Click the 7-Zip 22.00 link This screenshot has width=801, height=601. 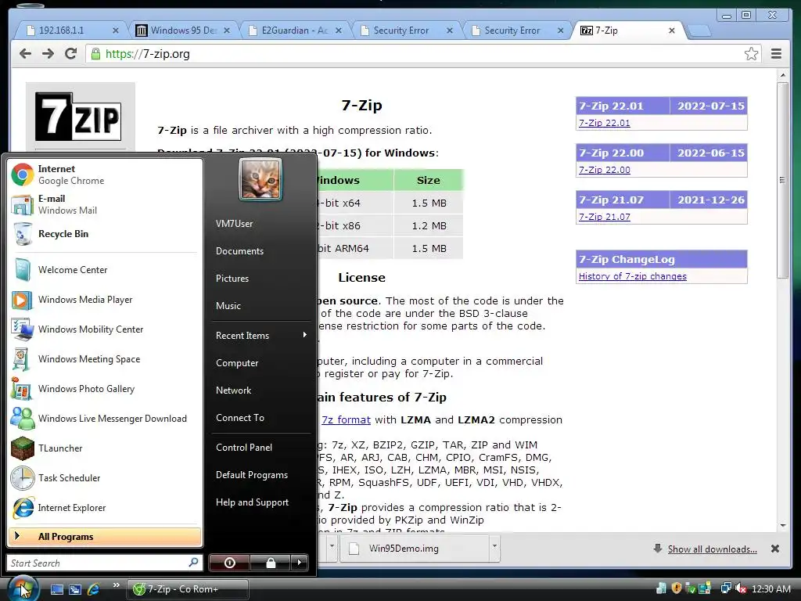pyautogui.click(x=605, y=170)
